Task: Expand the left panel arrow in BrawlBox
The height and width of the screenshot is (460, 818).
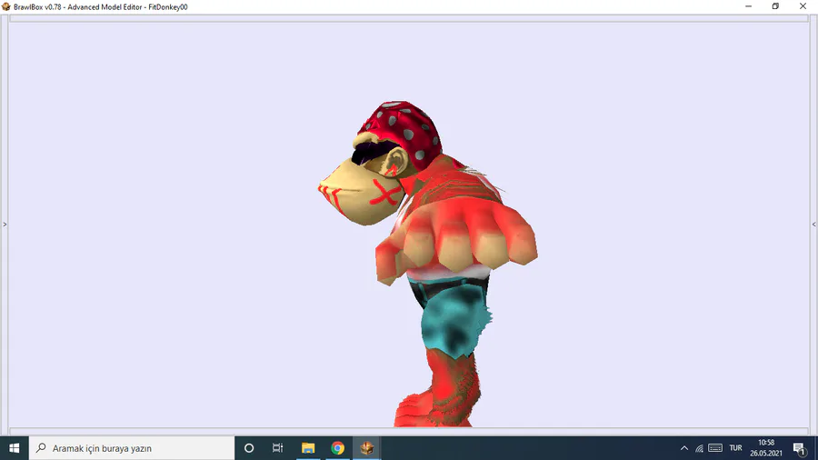Action: click(5, 225)
